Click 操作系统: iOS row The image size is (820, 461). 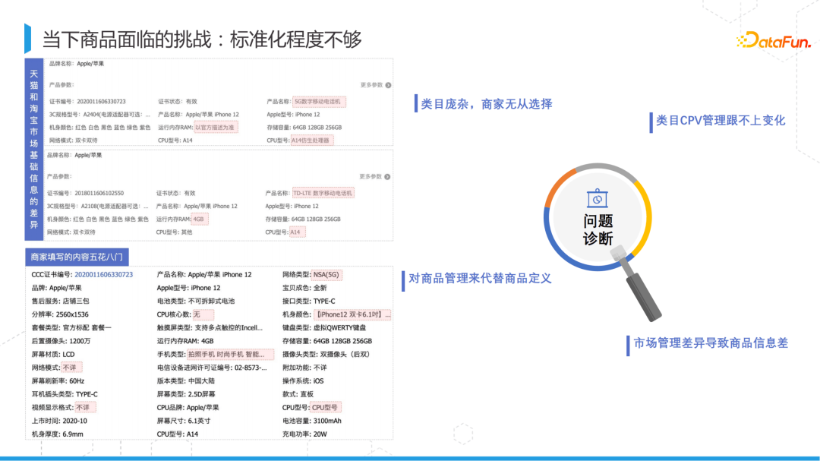click(x=303, y=381)
